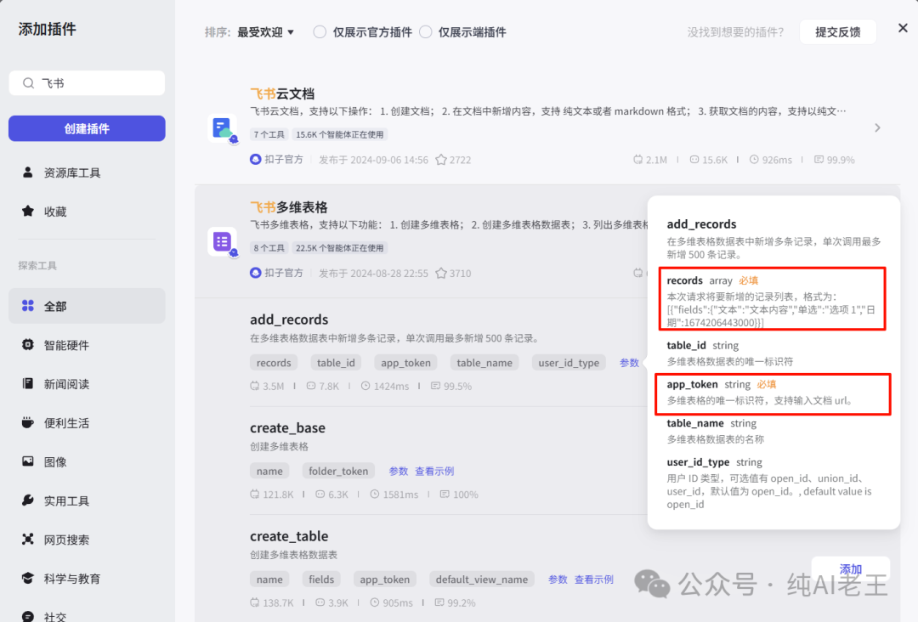Select the 科学与教育 category
The image size is (918, 622).
pyautogui.click(x=87, y=579)
